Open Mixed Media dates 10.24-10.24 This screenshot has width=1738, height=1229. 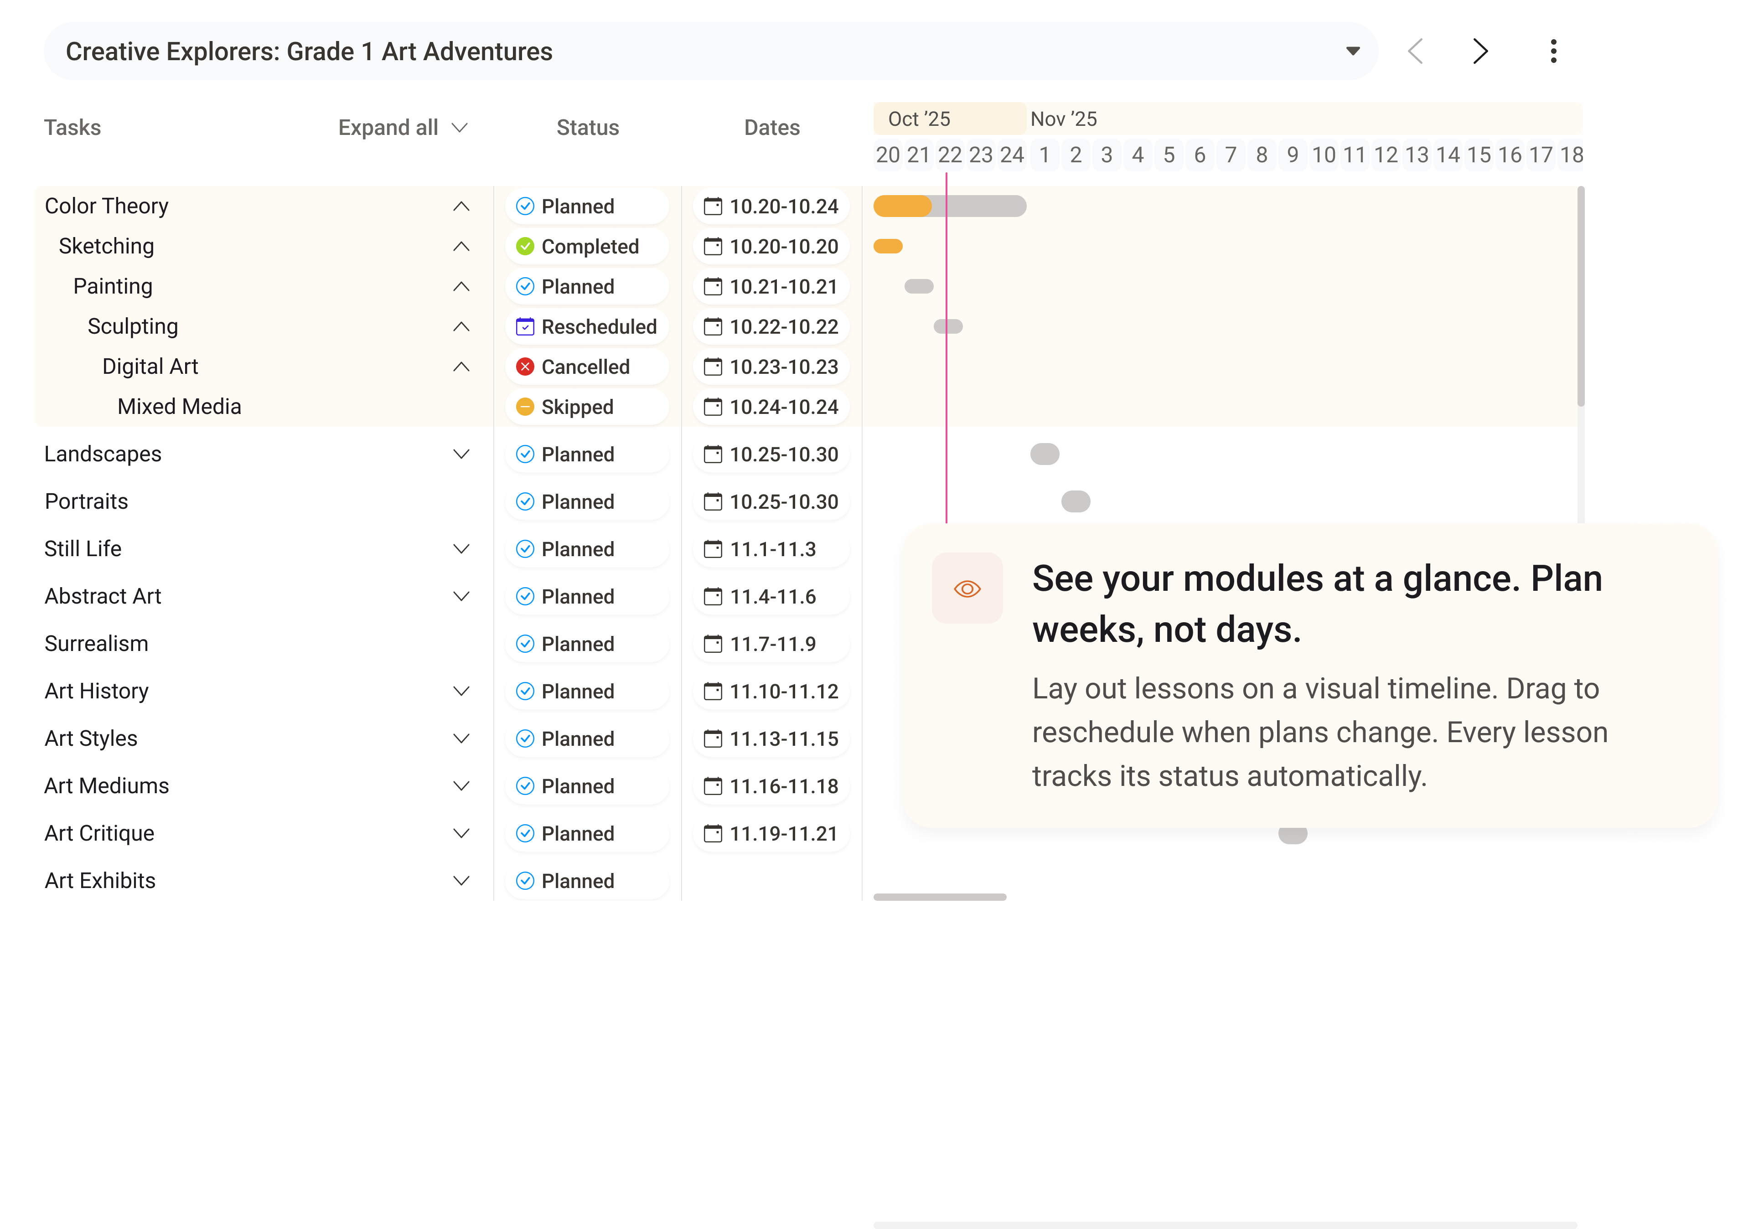coord(771,406)
